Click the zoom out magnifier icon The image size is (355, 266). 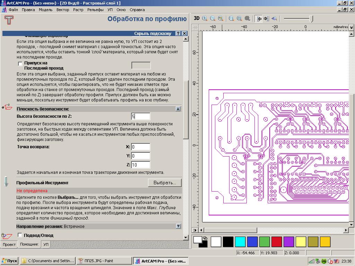[x=213, y=19]
